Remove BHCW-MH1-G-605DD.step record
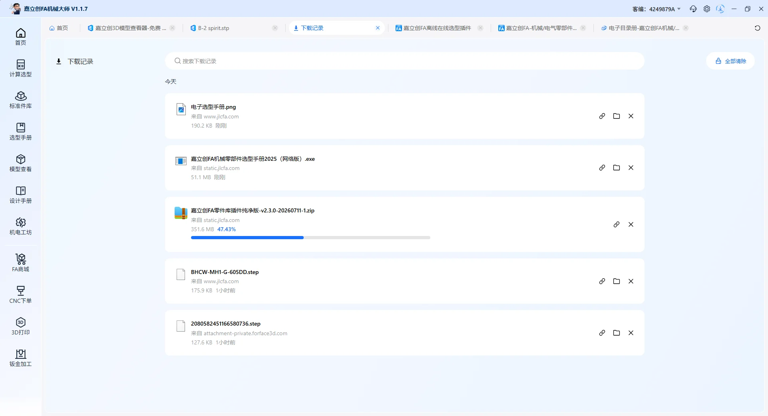Image resolution: width=768 pixels, height=416 pixels. [631, 281]
